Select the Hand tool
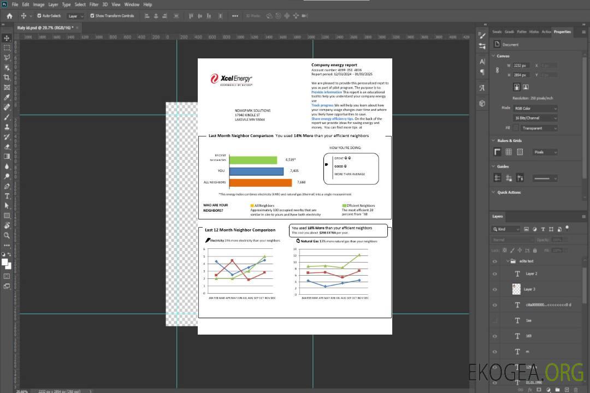Viewport: 590px width, 393px height. tap(7, 225)
